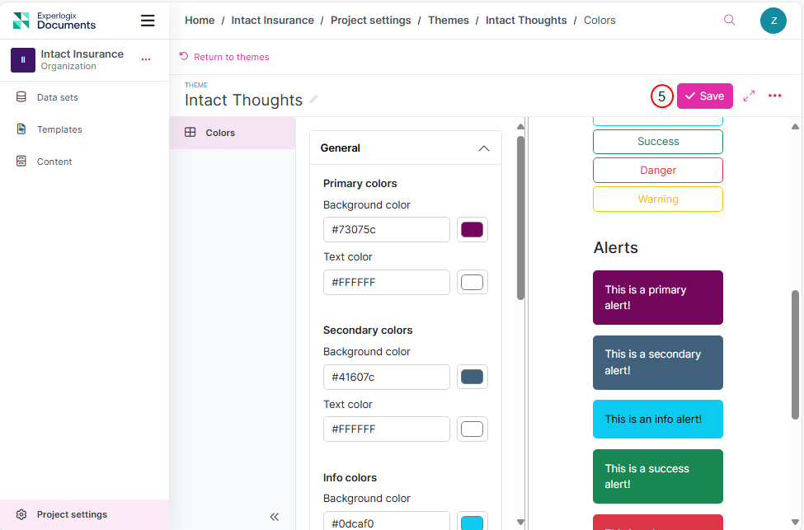This screenshot has height=530, width=804.
Task: Save the theme changes
Action: coord(704,96)
